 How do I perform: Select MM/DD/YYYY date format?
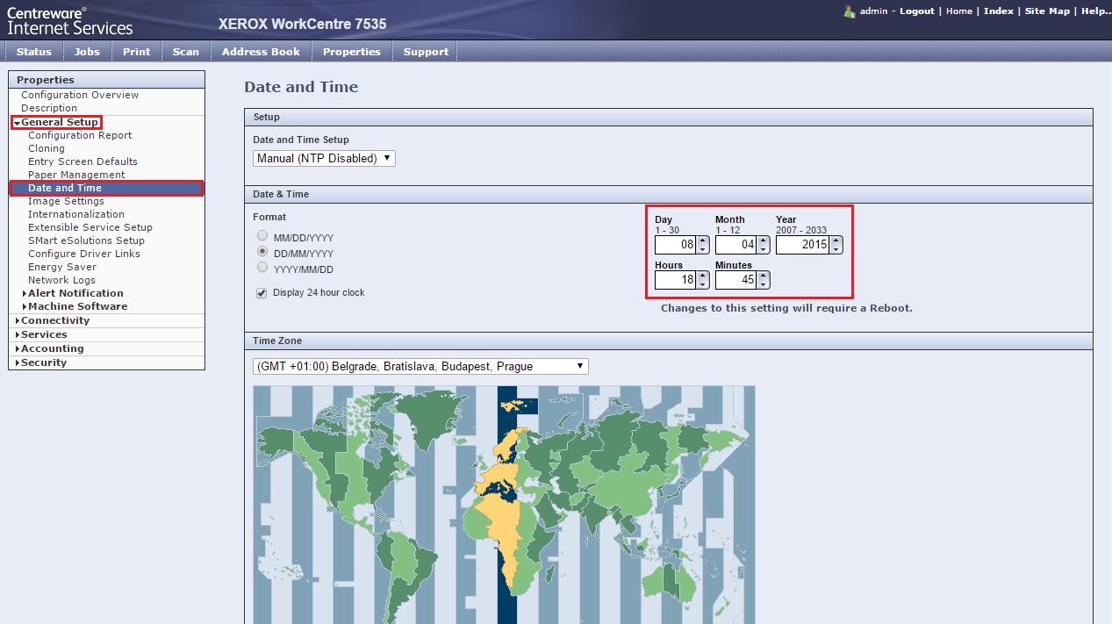tap(262, 236)
